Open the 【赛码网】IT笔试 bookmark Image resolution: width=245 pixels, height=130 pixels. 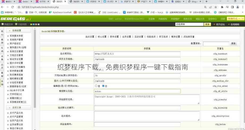click(224, 12)
